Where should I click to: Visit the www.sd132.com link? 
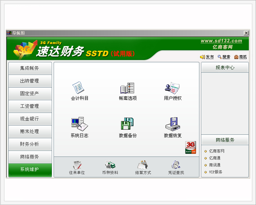point(221,41)
